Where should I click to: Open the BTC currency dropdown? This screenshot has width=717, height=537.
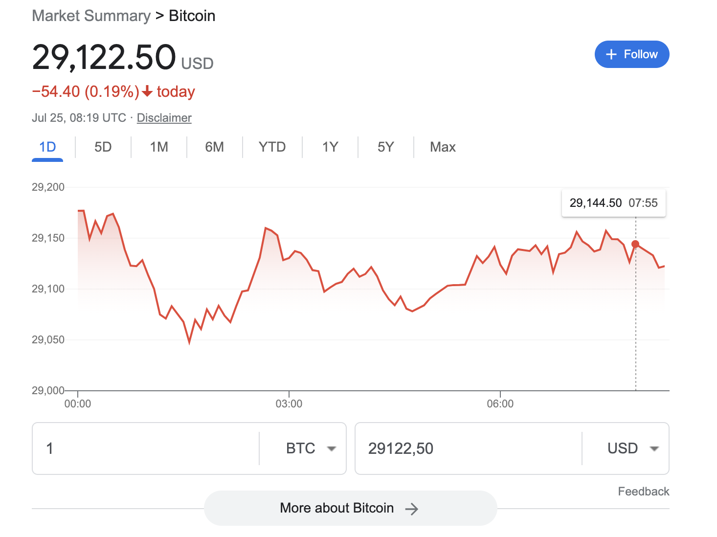click(311, 448)
